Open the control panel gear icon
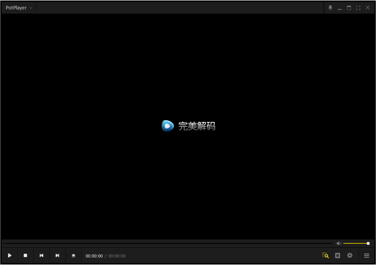The image size is (376, 265). click(350, 255)
